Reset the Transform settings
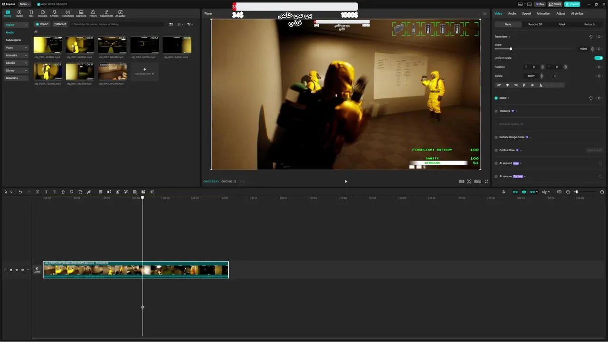 [x=591, y=37]
